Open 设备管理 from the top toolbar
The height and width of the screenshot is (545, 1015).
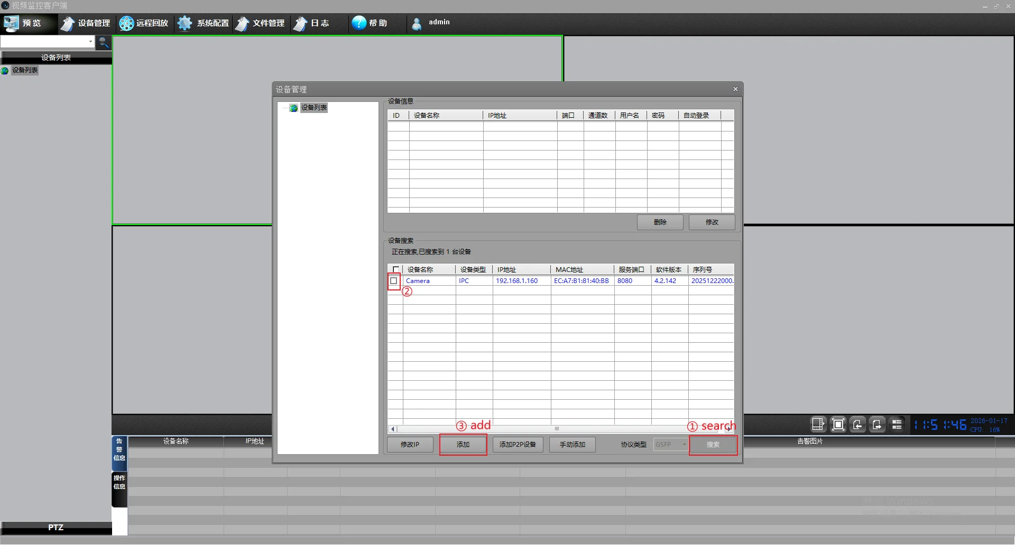[x=86, y=23]
